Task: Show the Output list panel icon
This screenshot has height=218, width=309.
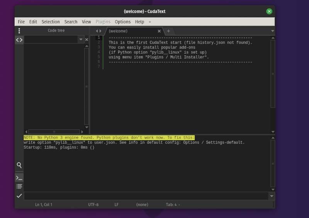Action: click(19, 186)
